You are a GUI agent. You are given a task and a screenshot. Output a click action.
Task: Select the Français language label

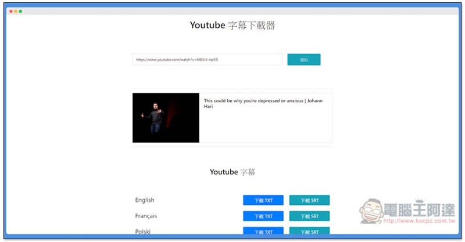click(146, 216)
